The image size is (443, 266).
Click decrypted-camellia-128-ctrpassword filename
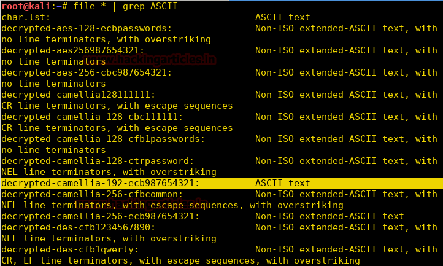[97, 160]
